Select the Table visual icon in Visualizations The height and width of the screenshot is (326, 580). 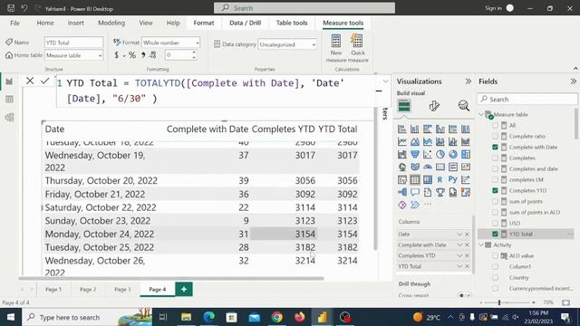coord(415,179)
